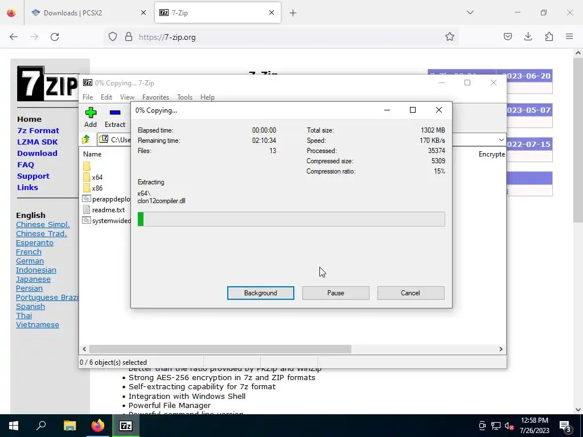Screen dimensions: 583x437
Task: Click the Background button
Action: coord(261,293)
